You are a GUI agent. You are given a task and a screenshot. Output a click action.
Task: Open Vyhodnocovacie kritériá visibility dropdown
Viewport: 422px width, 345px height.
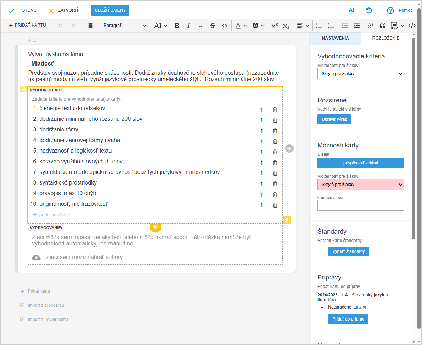pos(360,74)
